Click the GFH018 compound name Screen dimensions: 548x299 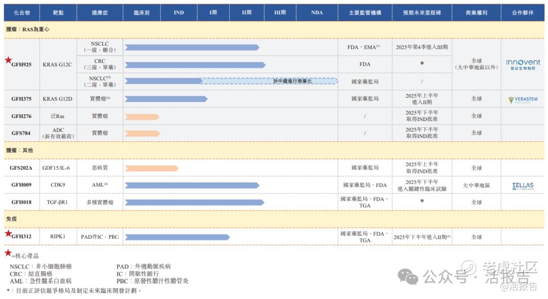click(21, 202)
